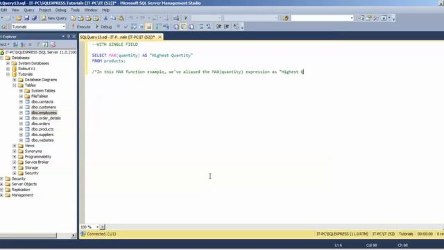This screenshot has width=444, height=250.
Task: Click Object Explorer filter icon
Action: tap(38, 44)
